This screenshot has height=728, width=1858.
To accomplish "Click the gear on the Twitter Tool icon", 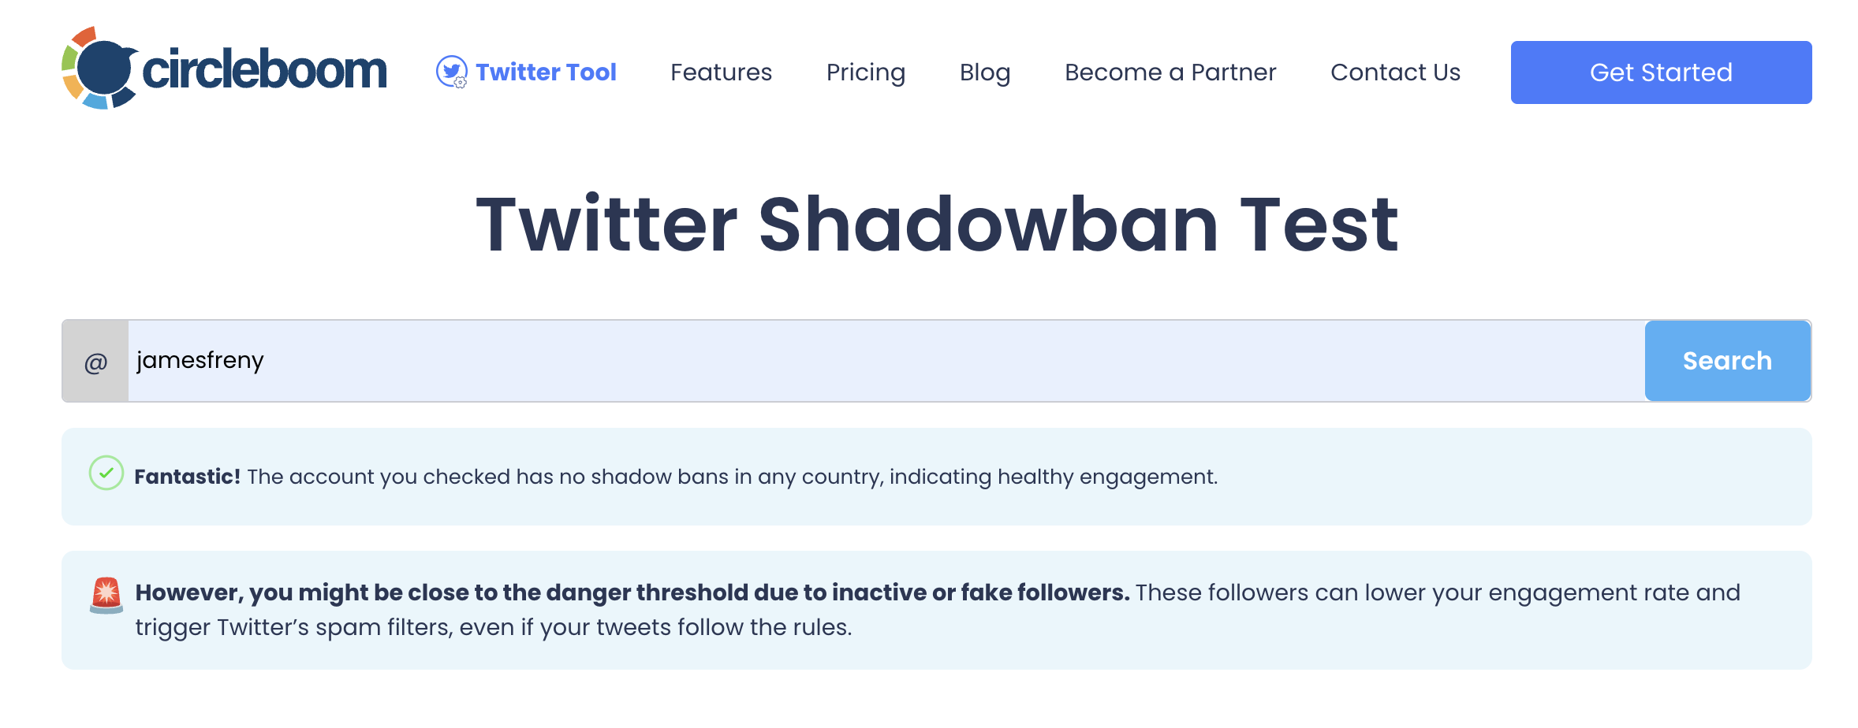I will (x=461, y=81).
